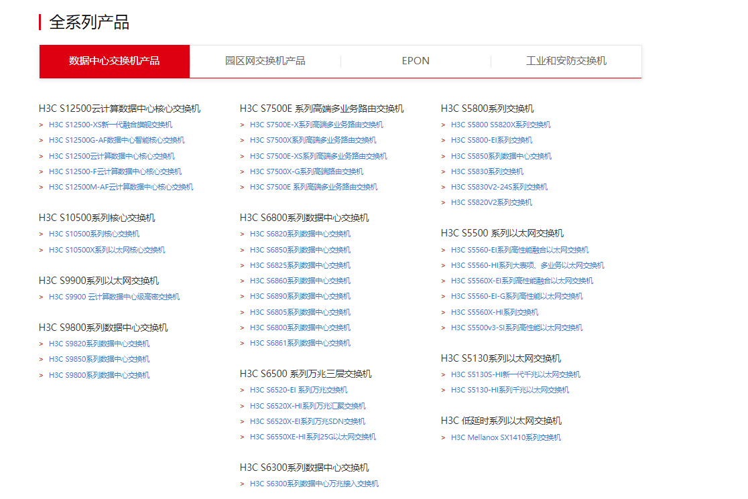Open H3C S12500M-AF云计算数据中心核心交换机 link
The width and height of the screenshot is (748, 499).
coord(121,188)
